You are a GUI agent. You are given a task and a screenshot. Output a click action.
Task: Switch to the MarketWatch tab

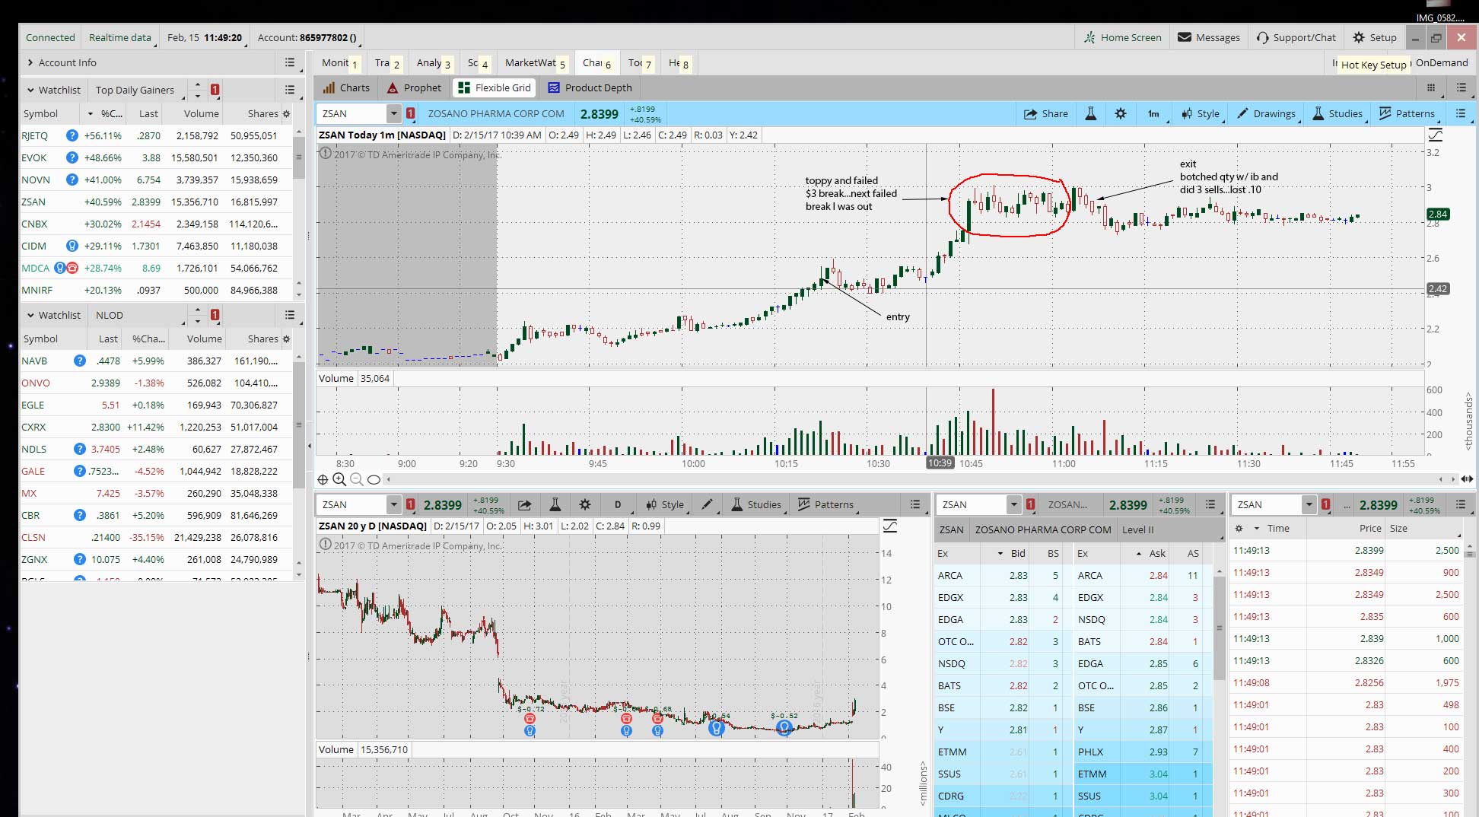coord(531,63)
